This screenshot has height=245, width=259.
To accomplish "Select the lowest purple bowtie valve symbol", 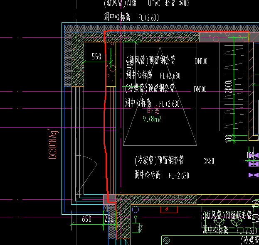I will point(253,175).
